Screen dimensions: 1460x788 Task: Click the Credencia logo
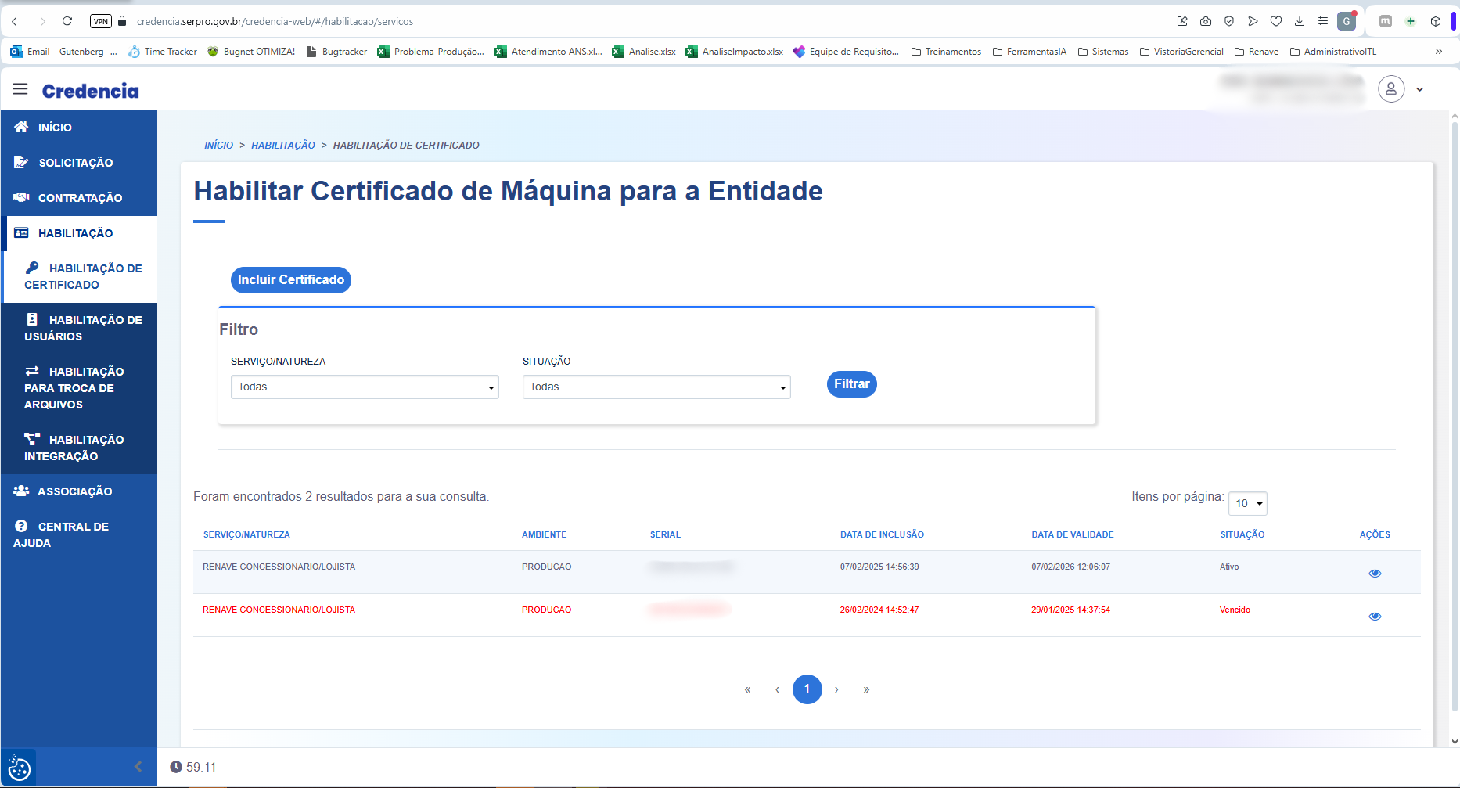[x=90, y=91]
